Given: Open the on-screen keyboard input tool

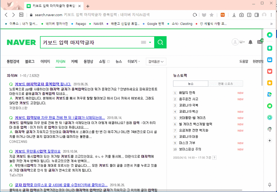Looking at the screenshot, I should click(143, 42).
